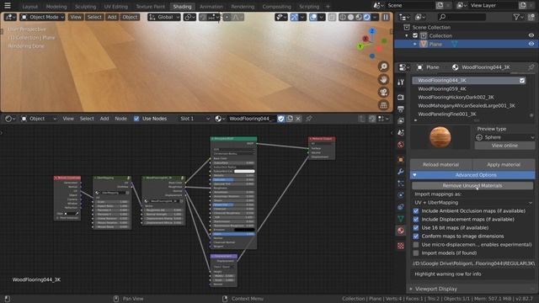Click the fake user shield icon in node editor header
The height and width of the screenshot is (303, 539).
coord(280,119)
